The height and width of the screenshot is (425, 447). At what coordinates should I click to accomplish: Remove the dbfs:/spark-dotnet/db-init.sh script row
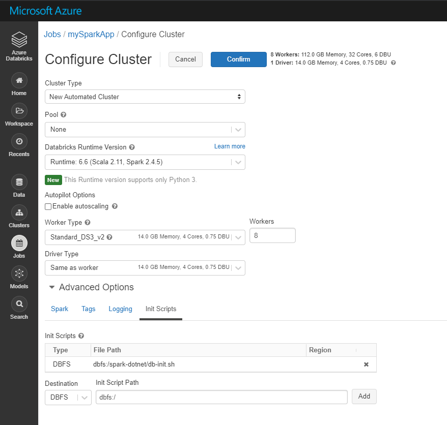click(367, 365)
